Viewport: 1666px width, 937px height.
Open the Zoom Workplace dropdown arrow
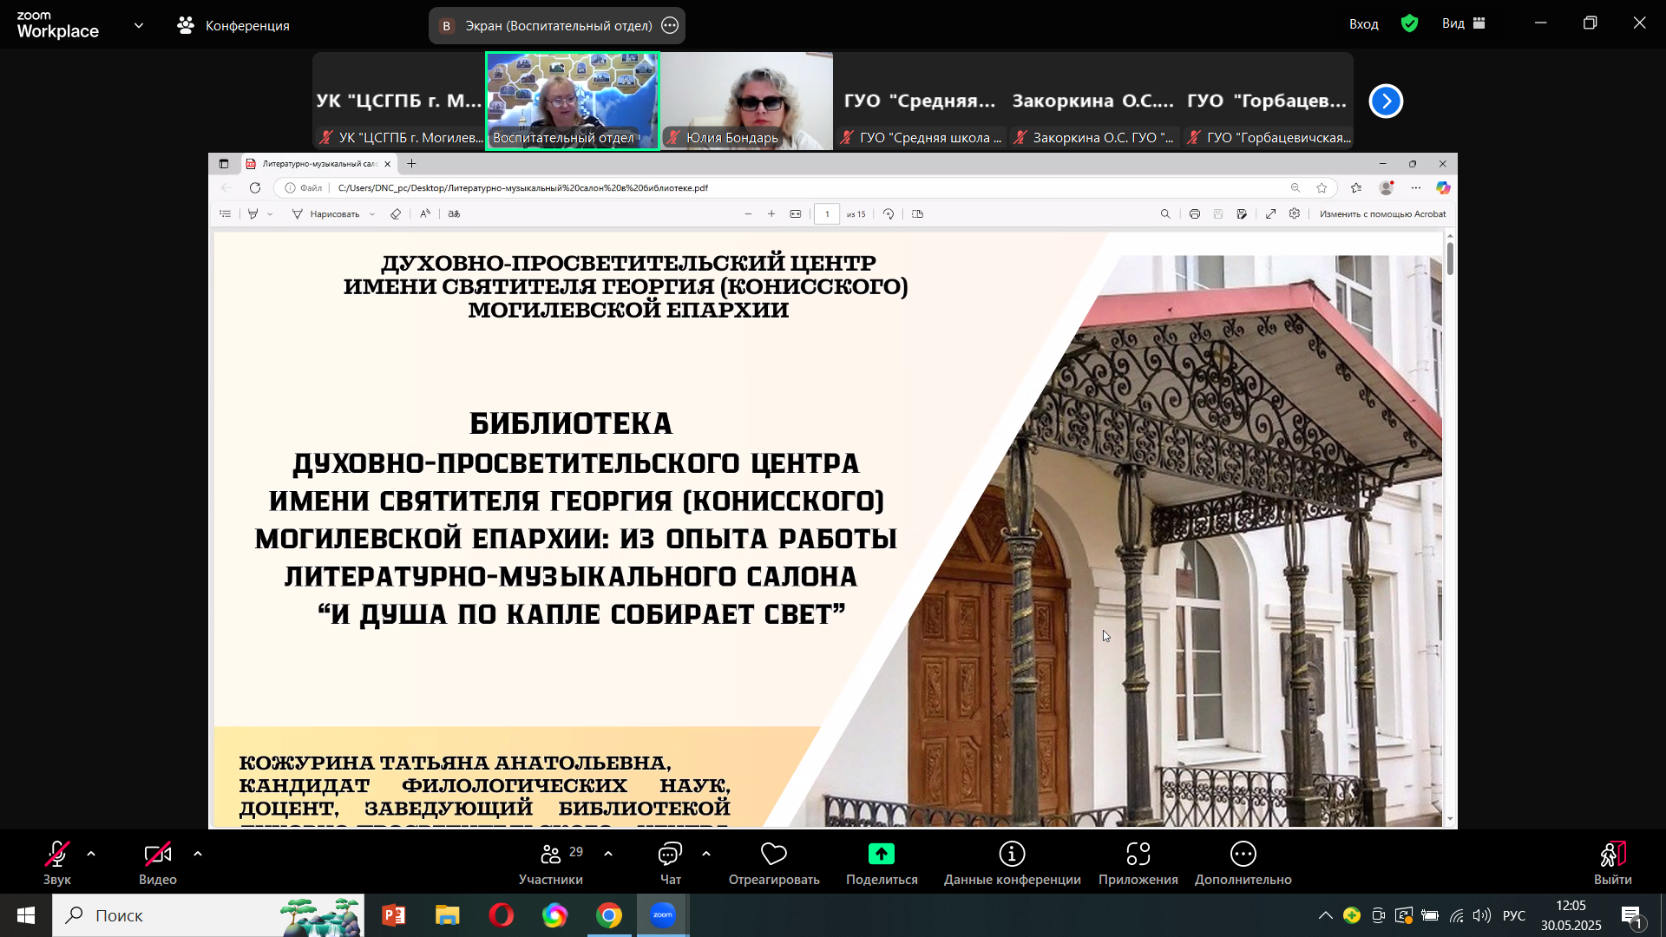(139, 25)
